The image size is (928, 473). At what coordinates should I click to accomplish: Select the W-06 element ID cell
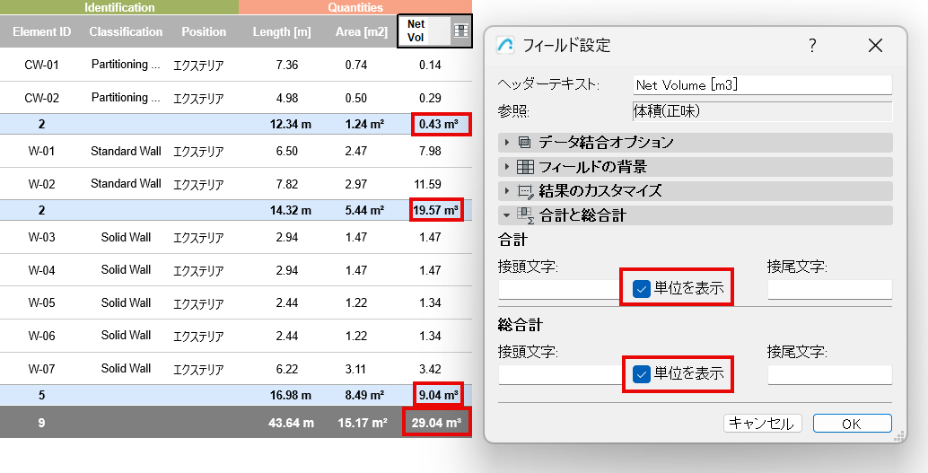[x=41, y=336]
